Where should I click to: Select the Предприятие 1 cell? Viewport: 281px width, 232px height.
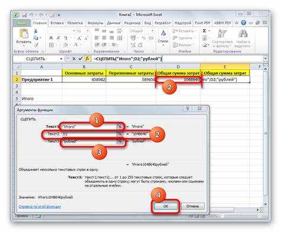tap(41, 79)
